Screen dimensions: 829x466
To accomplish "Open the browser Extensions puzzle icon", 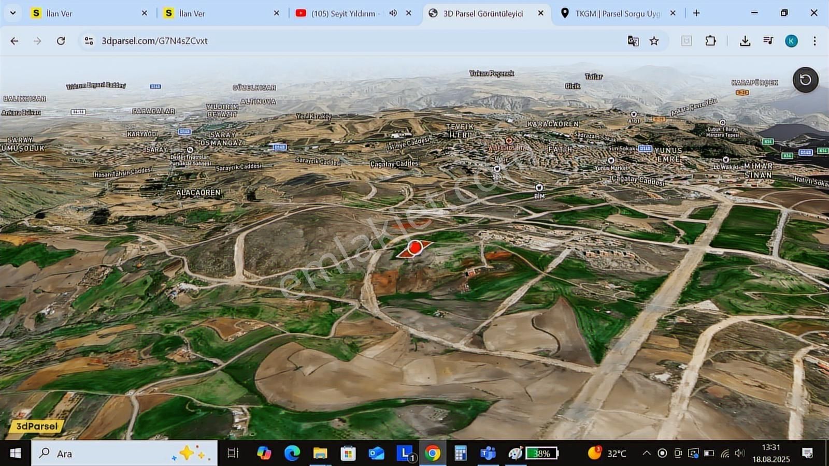I will pyautogui.click(x=710, y=41).
